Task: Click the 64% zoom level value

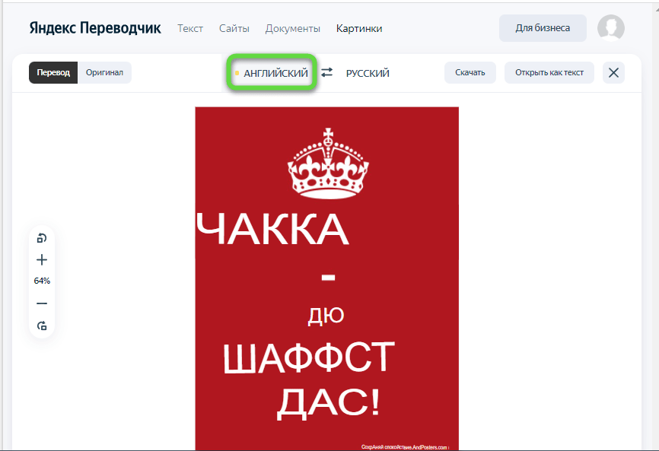Action: pyautogui.click(x=42, y=281)
